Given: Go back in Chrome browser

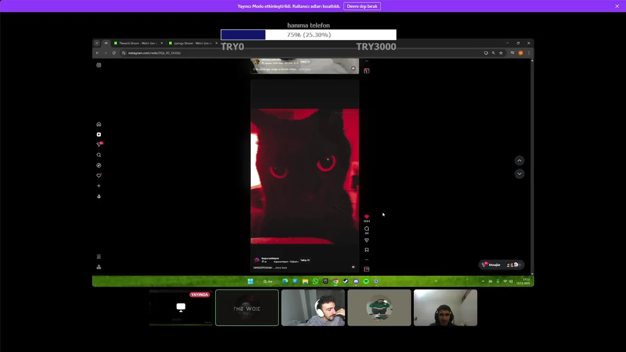Looking at the screenshot, I should click(97, 53).
